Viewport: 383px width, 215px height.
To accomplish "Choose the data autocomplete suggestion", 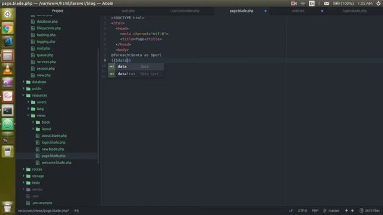I will [136, 66].
